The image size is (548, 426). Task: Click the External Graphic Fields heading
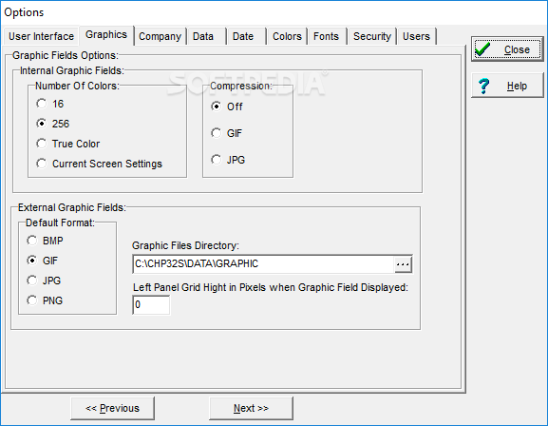[71, 207]
